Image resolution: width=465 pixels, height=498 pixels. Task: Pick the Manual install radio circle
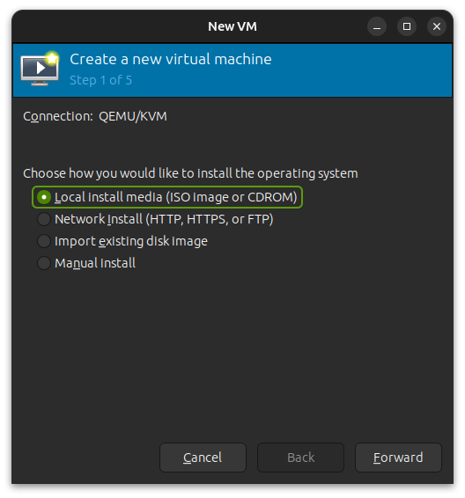coord(44,263)
